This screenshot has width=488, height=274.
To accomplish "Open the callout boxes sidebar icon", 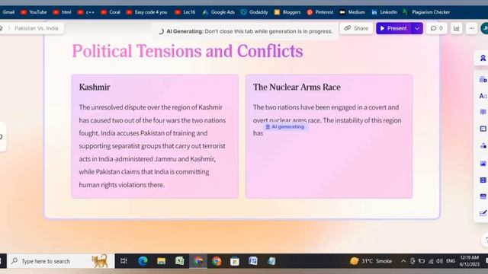I will pos(483,112).
